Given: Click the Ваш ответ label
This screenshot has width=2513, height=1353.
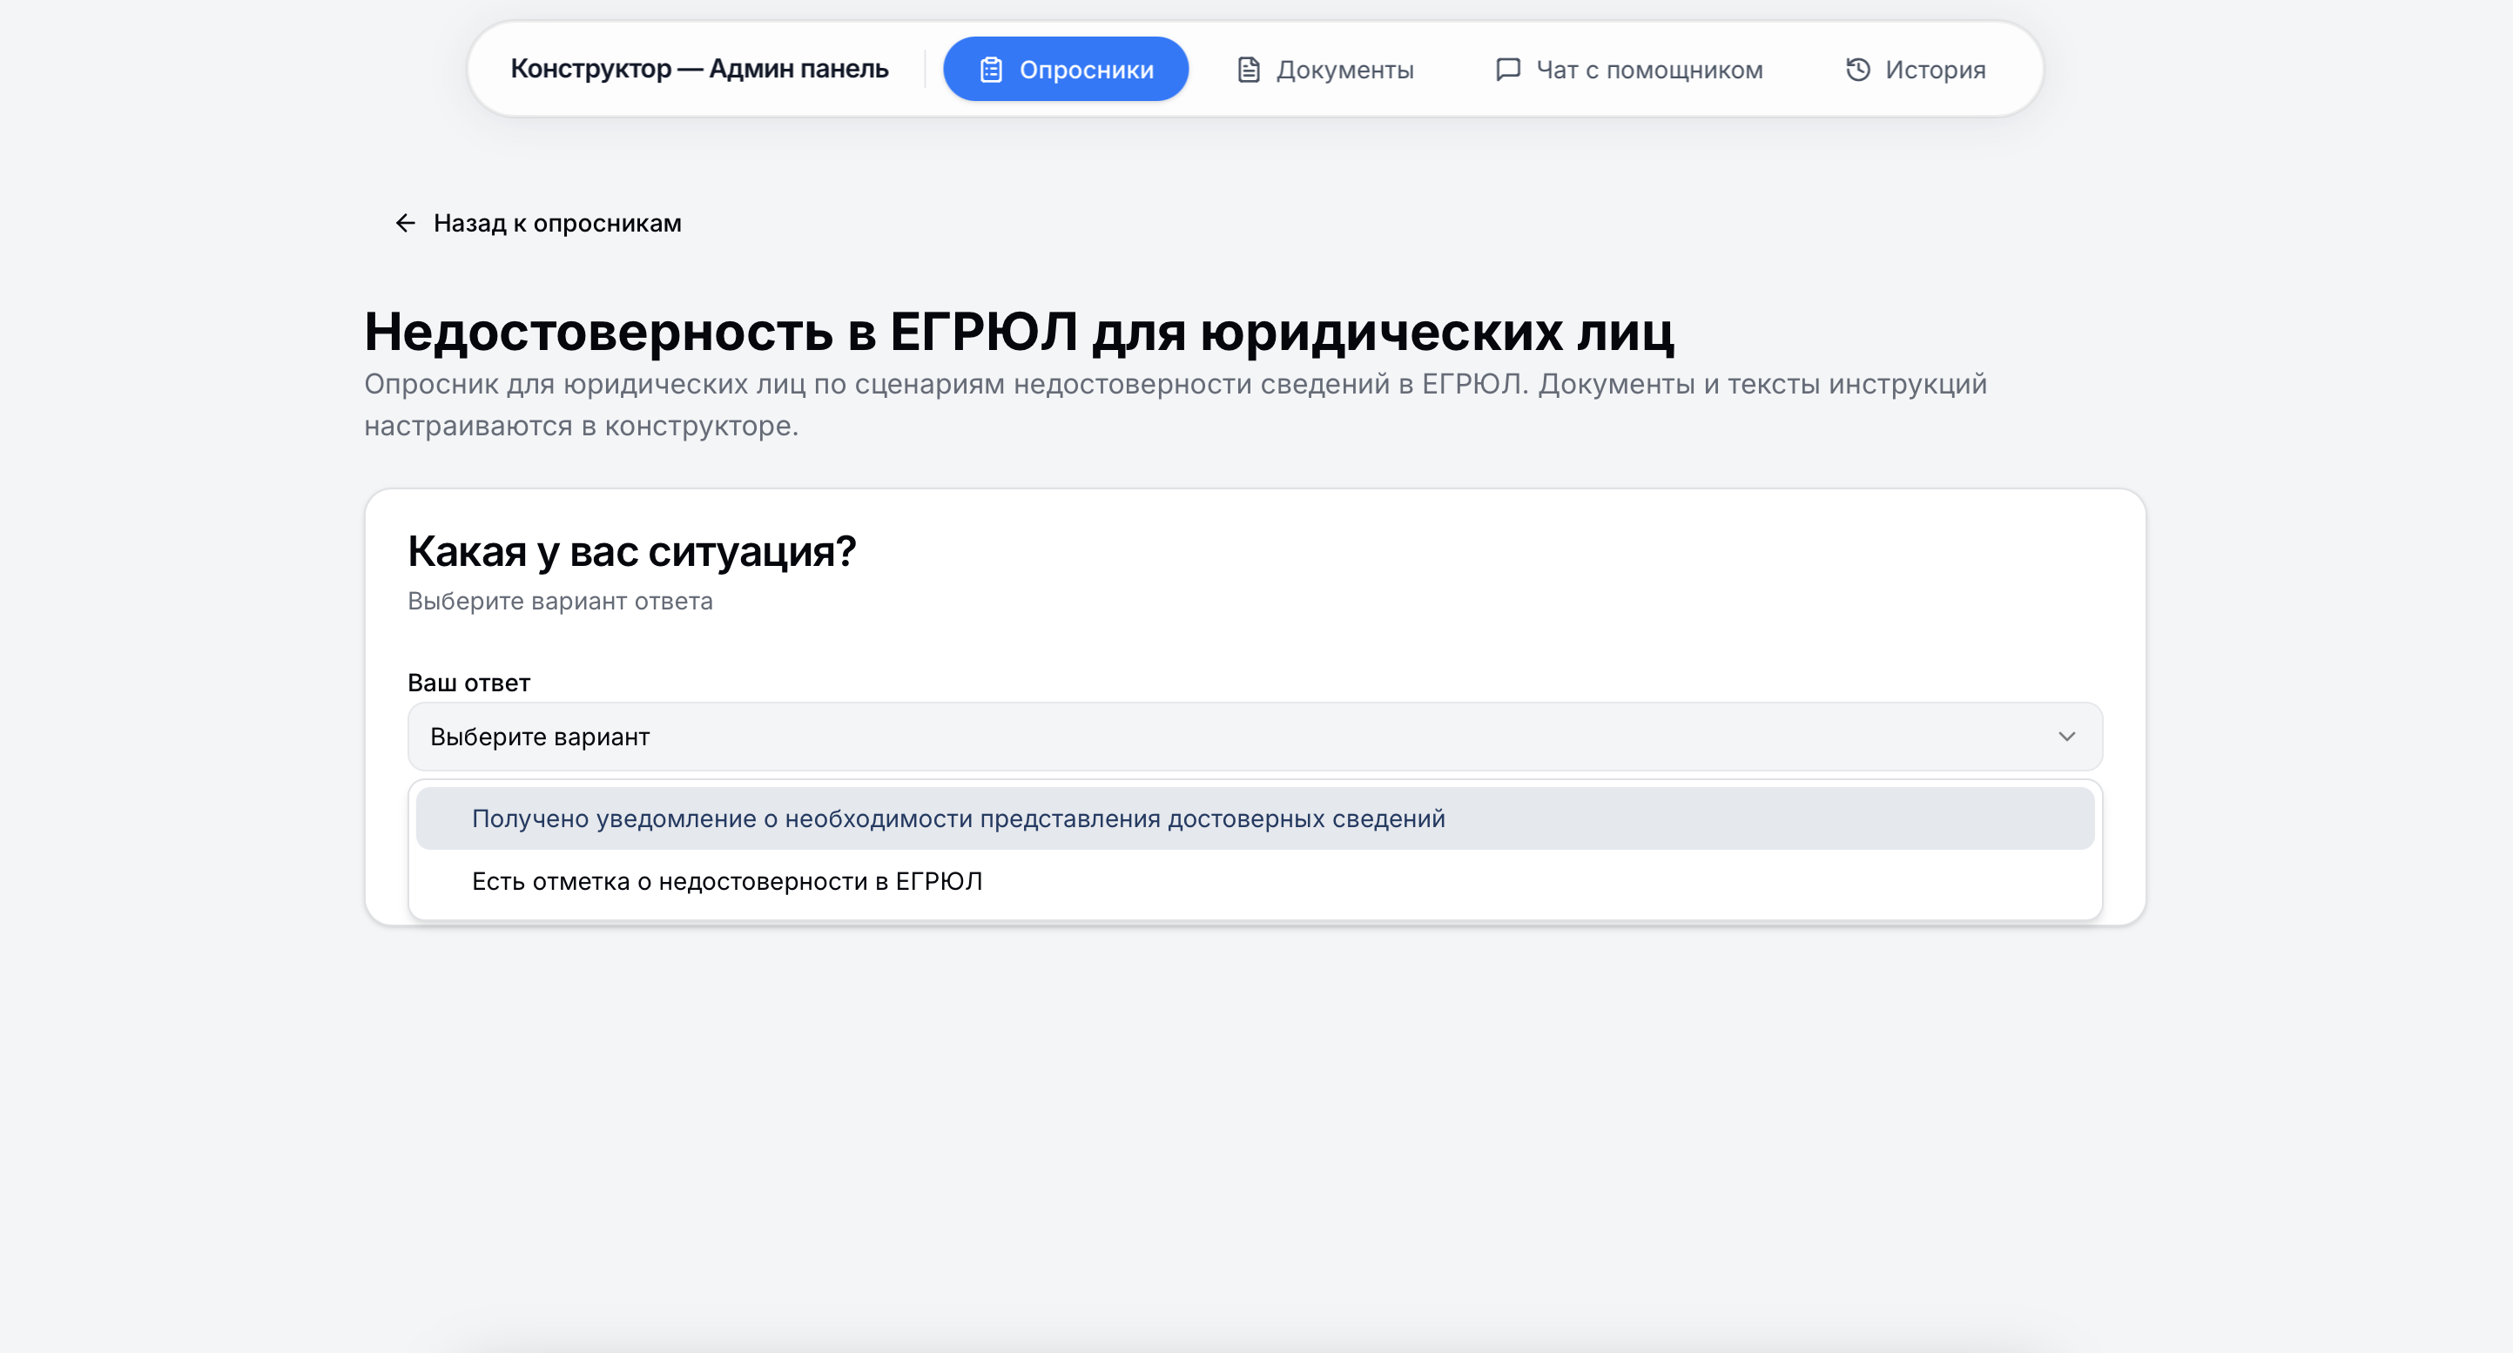Looking at the screenshot, I should tap(468, 683).
